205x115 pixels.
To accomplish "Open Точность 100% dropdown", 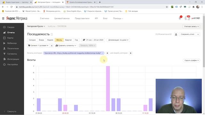I will tap(87, 45).
